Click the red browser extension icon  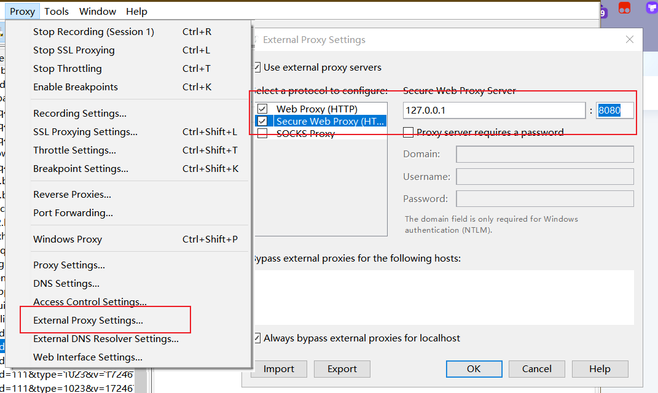(624, 9)
